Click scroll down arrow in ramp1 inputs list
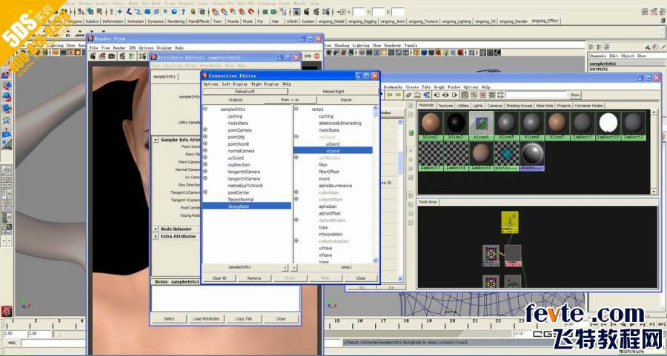Screen dimensions: 667x356 pos(375,260)
